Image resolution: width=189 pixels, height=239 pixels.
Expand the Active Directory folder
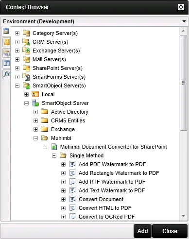35,112
